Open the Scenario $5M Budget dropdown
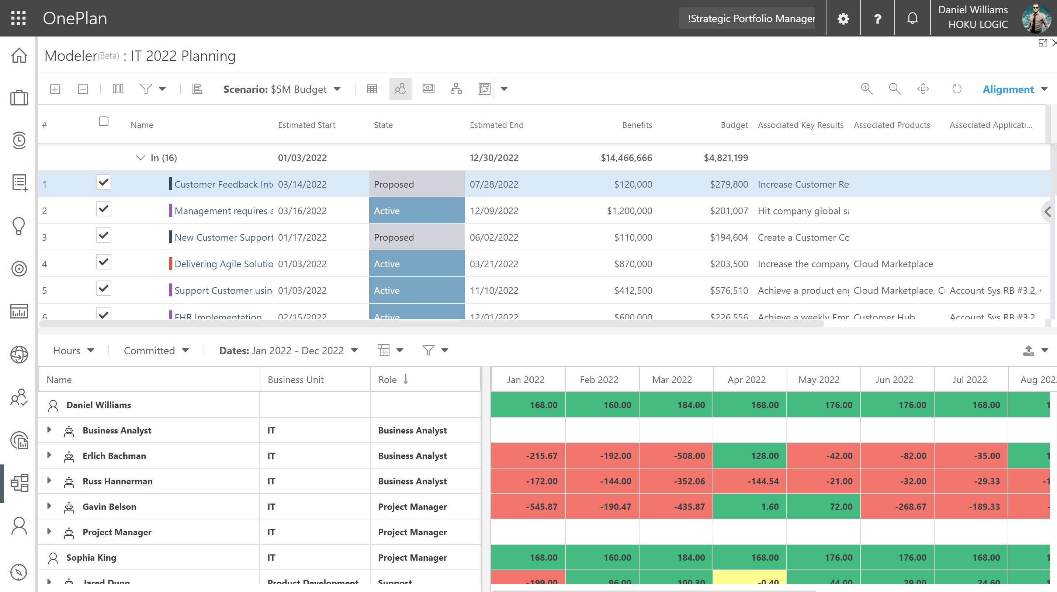Image resolution: width=1057 pixels, height=592 pixels. click(x=282, y=89)
